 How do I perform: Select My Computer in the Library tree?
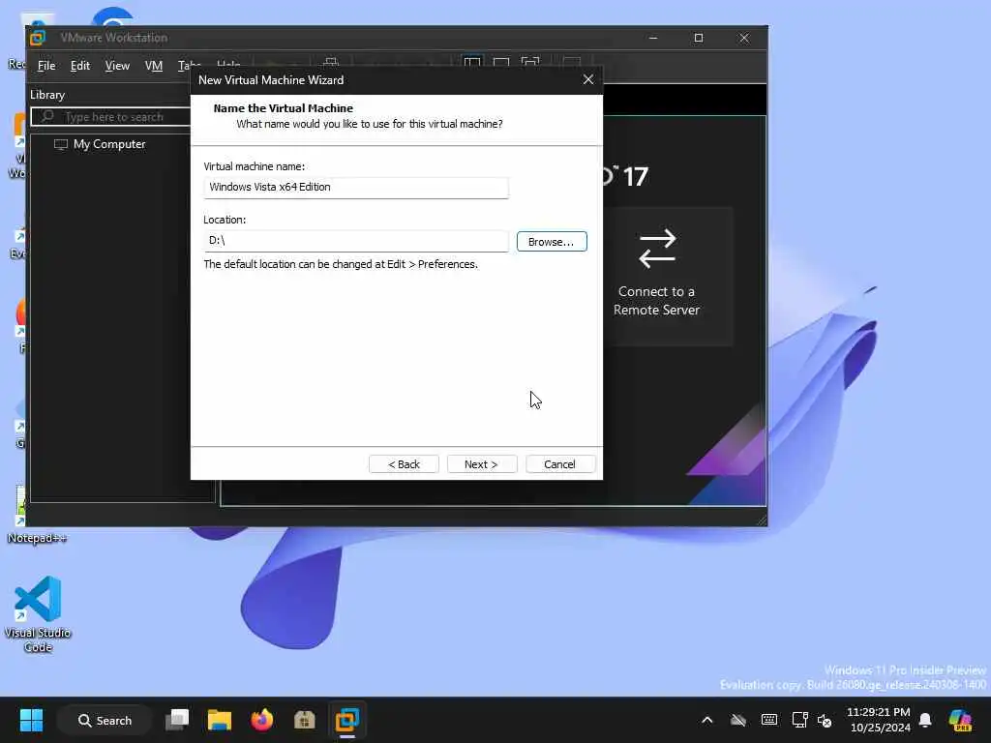(100, 144)
